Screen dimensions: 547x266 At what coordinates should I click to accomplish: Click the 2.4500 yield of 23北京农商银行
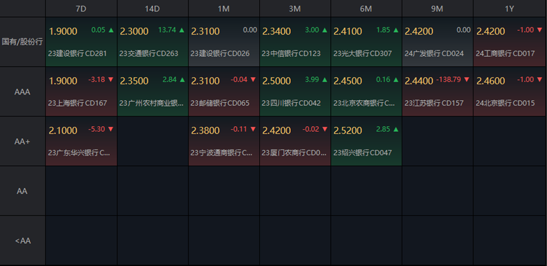point(348,81)
